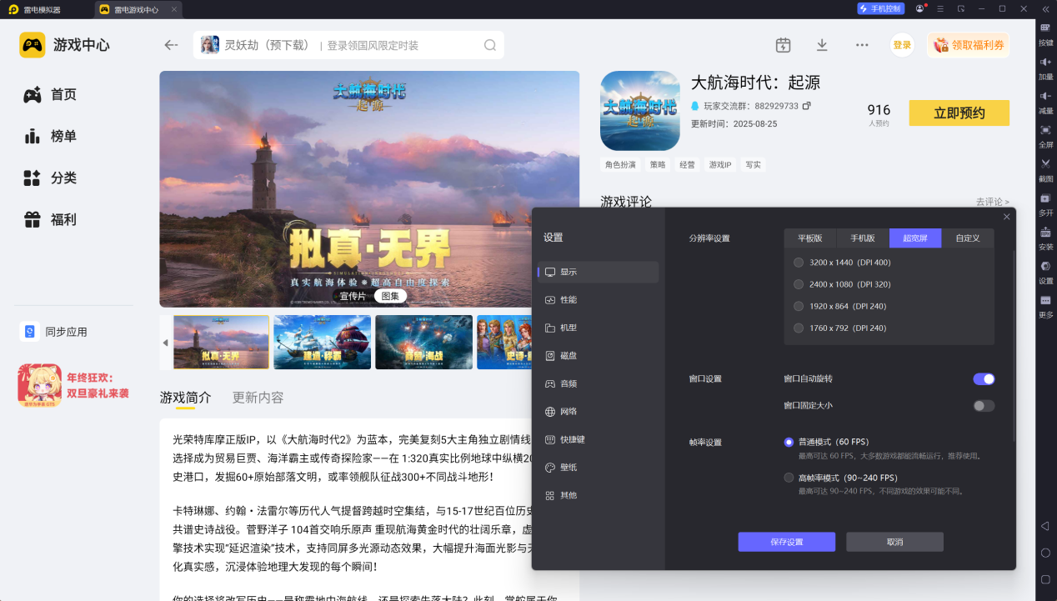Open multi-instance (多开) in right sidebar

1045,198
